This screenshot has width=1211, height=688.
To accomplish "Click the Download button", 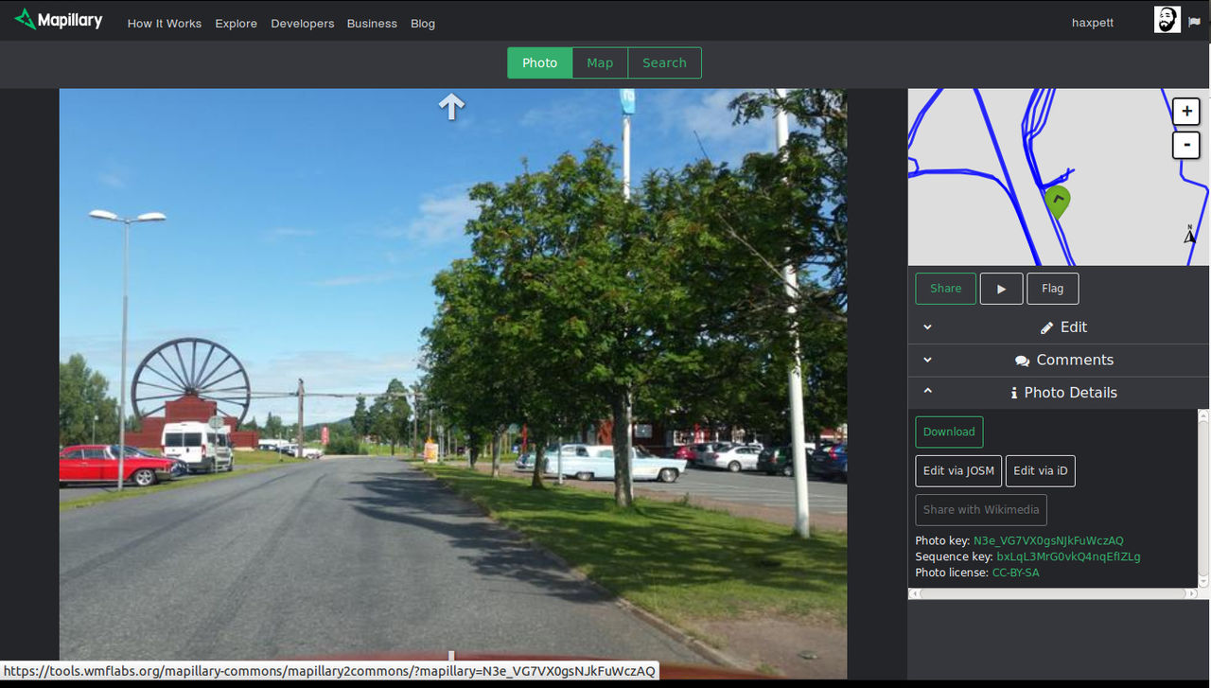I will 948,432.
